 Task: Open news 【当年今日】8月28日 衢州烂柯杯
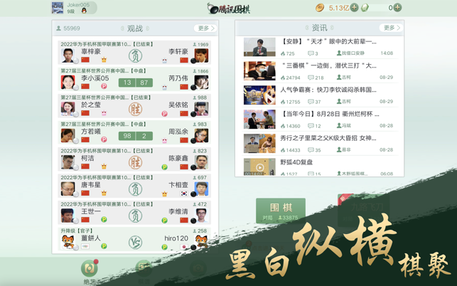[330, 114]
